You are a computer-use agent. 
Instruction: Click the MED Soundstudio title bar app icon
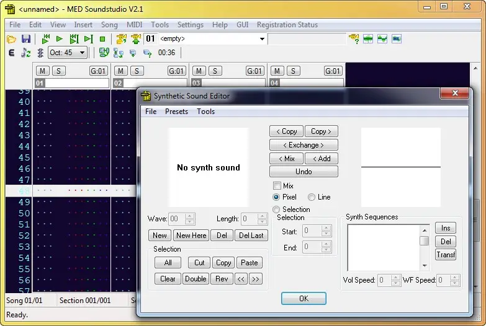click(x=10, y=9)
